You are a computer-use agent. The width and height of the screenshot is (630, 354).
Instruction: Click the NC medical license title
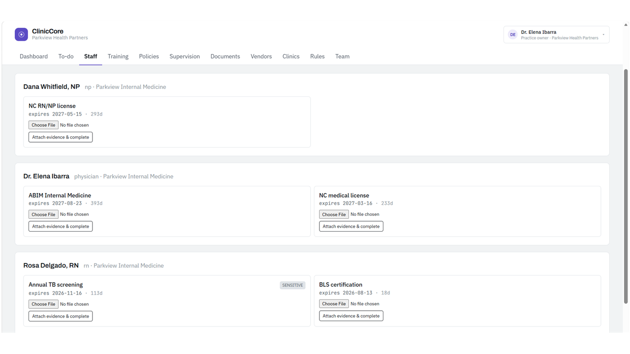344,195
